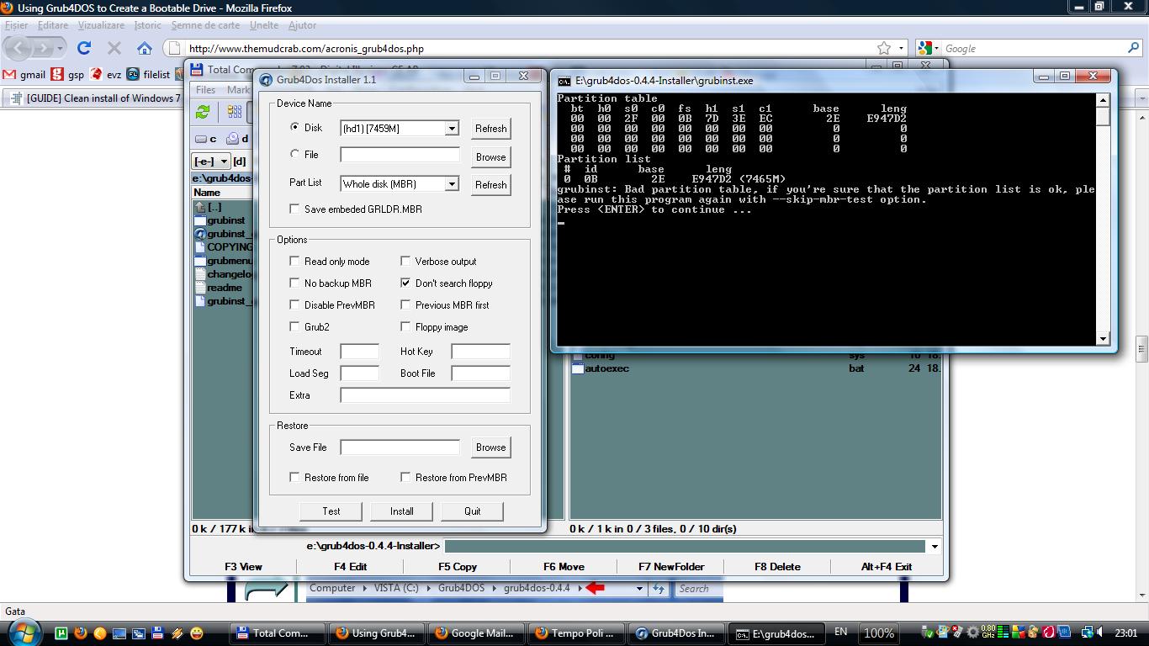Click Total Commander refresh green arrows icon
This screenshot has height=646, width=1149.
click(x=203, y=112)
